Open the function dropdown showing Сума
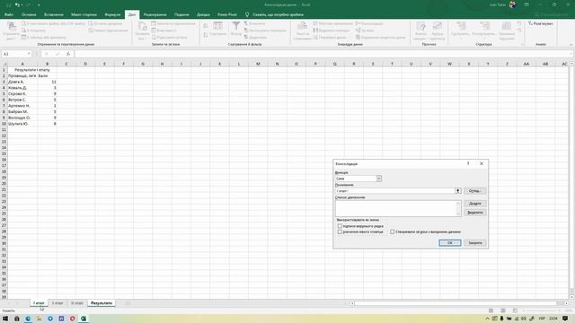The image size is (575, 323). pyautogui.click(x=379, y=179)
